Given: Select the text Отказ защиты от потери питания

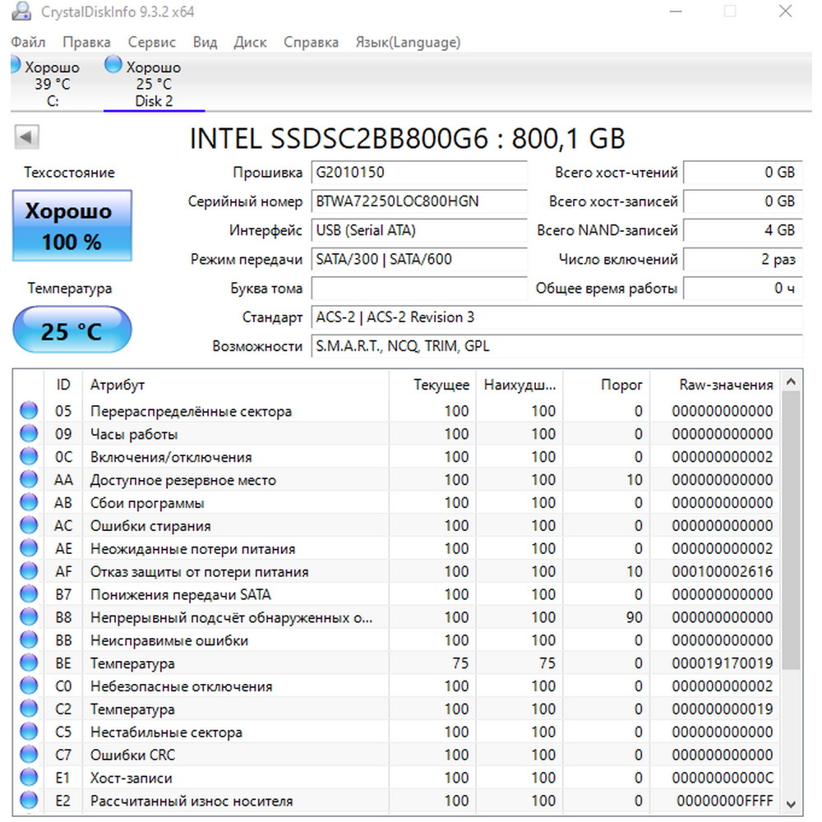Looking at the screenshot, I should click(199, 572).
